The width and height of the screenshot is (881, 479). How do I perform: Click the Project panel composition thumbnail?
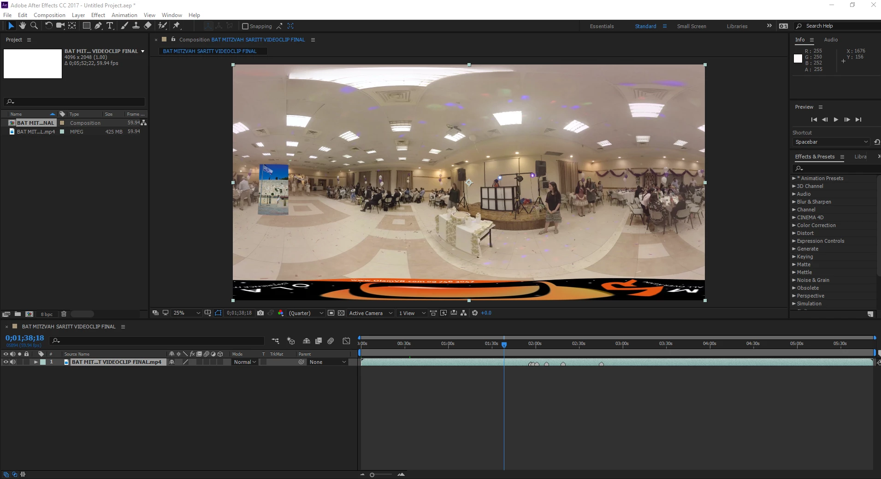pyautogui.click(x=33, y=64)
